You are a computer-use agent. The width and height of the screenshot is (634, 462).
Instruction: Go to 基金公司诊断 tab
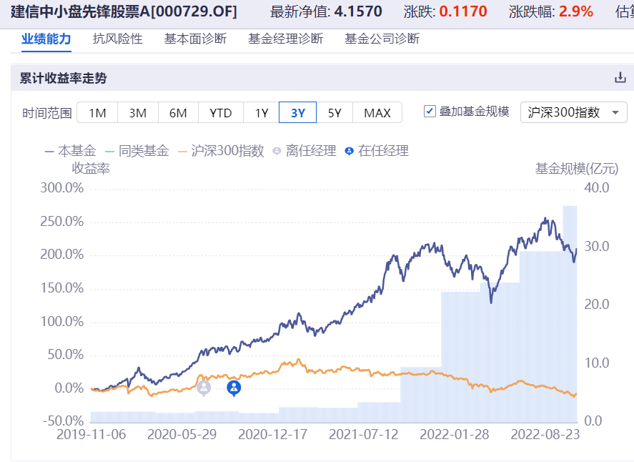(382, 39)
